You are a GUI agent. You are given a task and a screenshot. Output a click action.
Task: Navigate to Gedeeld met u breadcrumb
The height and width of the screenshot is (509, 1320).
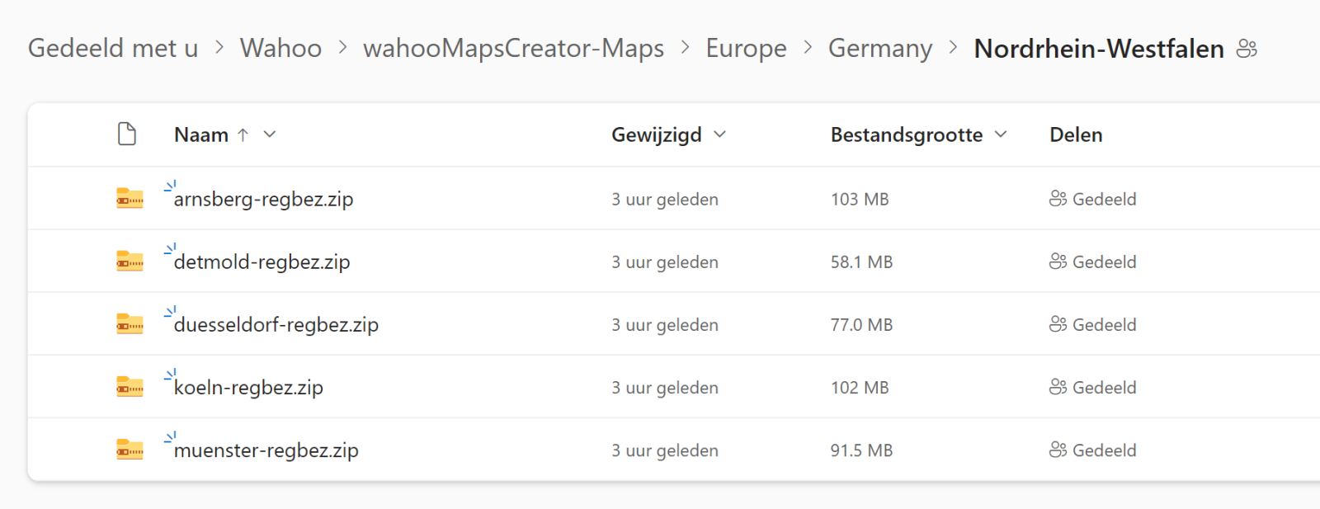pyautogui.click(x=113, y=49)
